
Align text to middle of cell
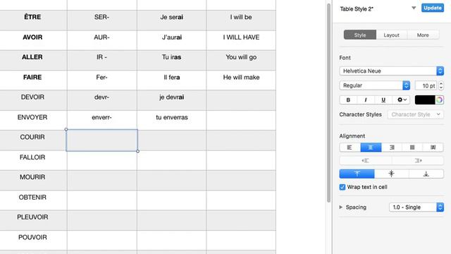click(x=392, y=174)
